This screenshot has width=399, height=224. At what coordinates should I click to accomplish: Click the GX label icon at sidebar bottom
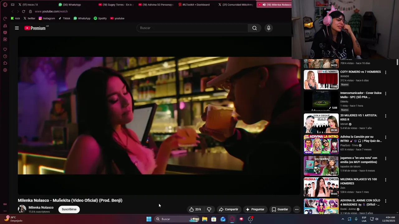pos(5,204)
